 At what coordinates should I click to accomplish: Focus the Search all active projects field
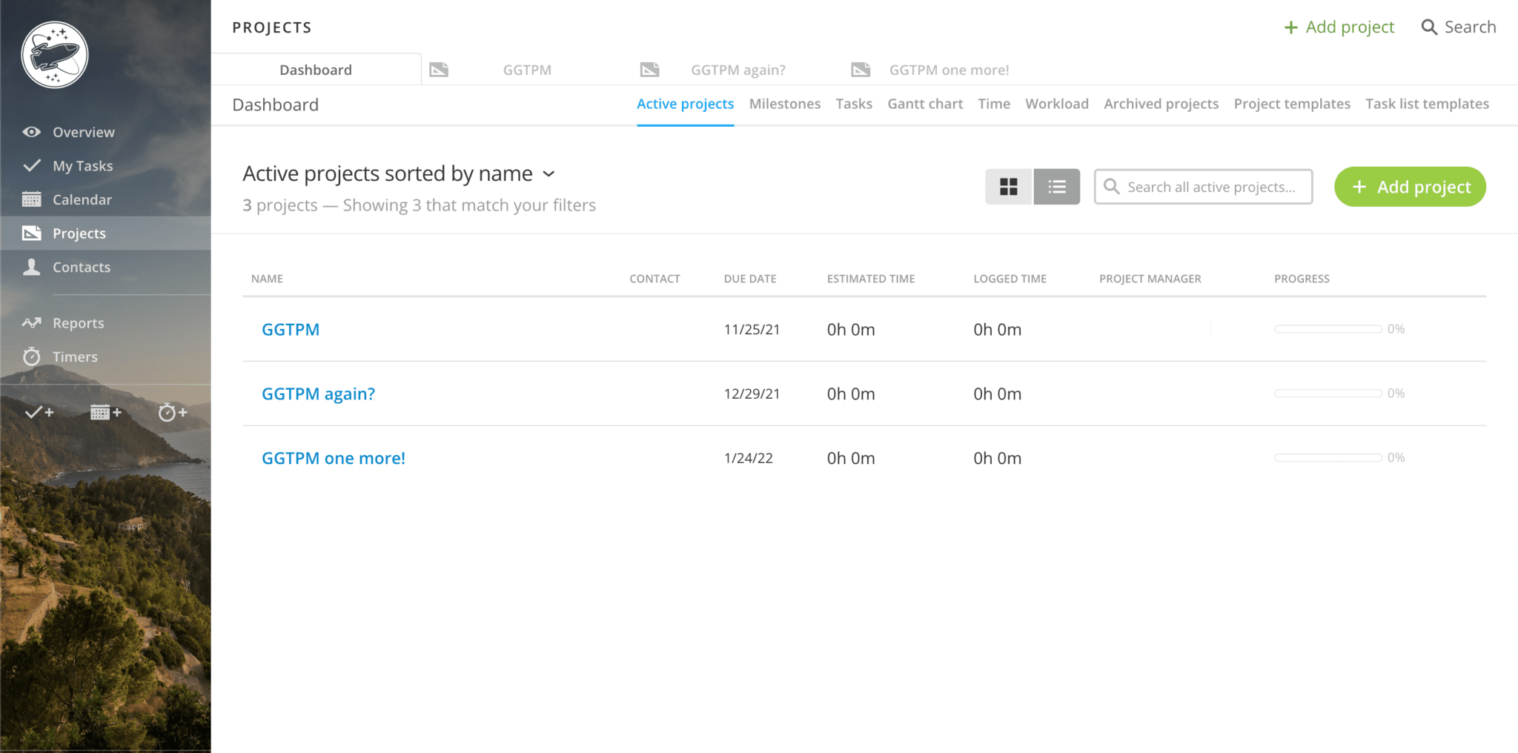coord(1203,187)
